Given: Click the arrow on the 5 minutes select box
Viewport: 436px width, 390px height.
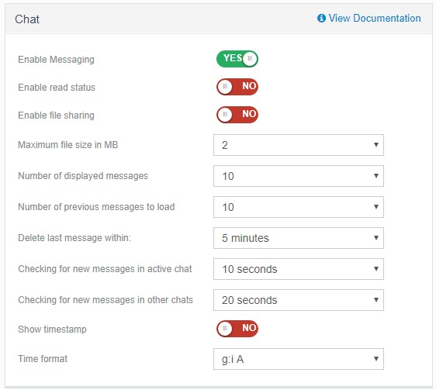Looking at the screenshot, I should click(376, 238).
